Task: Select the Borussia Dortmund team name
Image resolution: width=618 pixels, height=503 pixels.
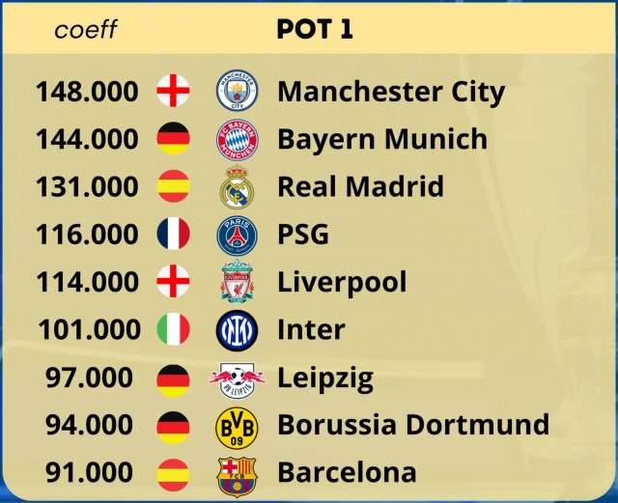Action: click(x=413, y=424)
